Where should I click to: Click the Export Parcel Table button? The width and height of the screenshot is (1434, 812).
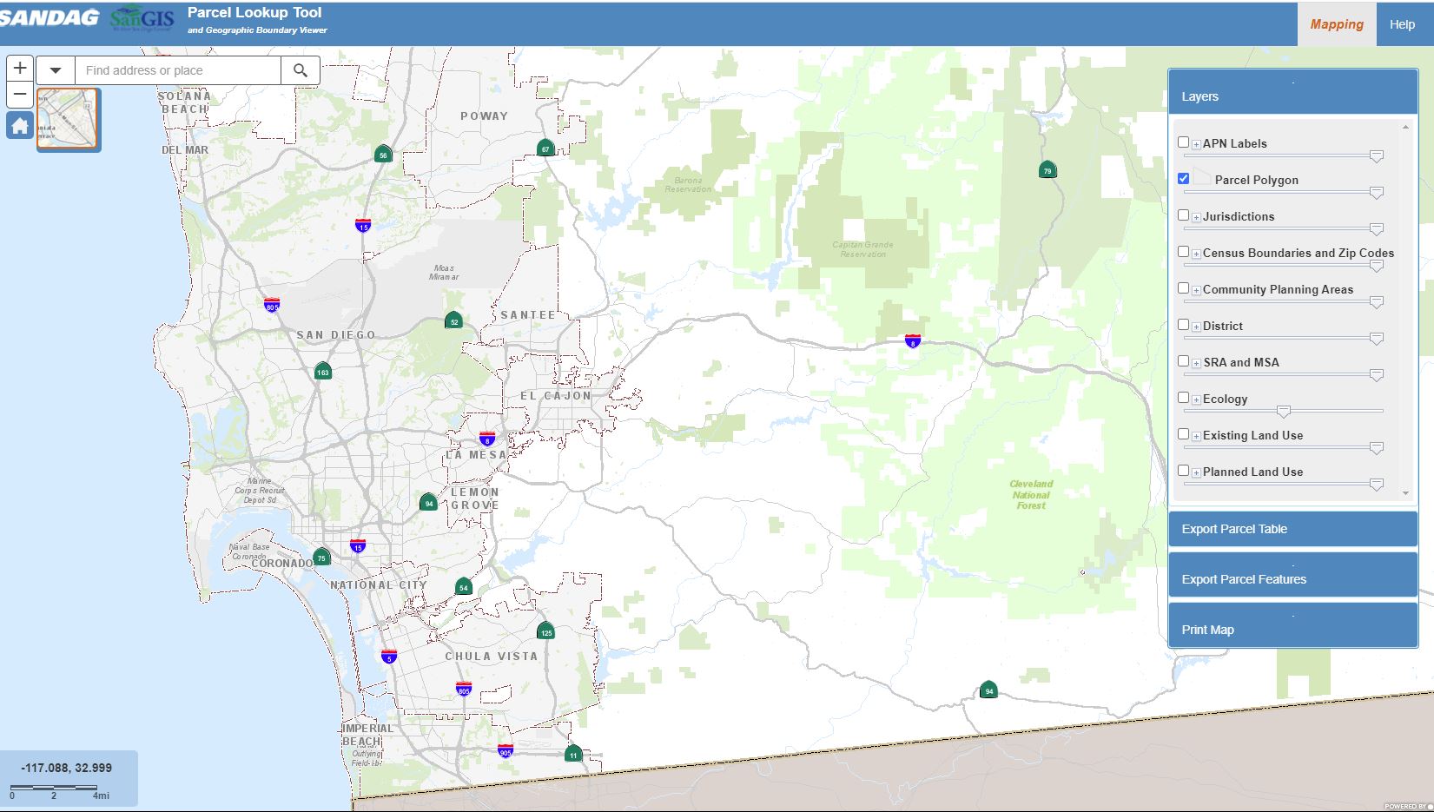click(x=1292, y=529)
